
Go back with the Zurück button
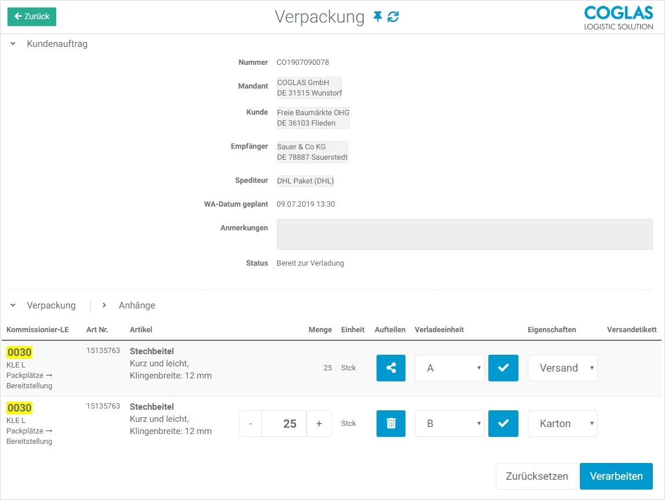[32, 17]
